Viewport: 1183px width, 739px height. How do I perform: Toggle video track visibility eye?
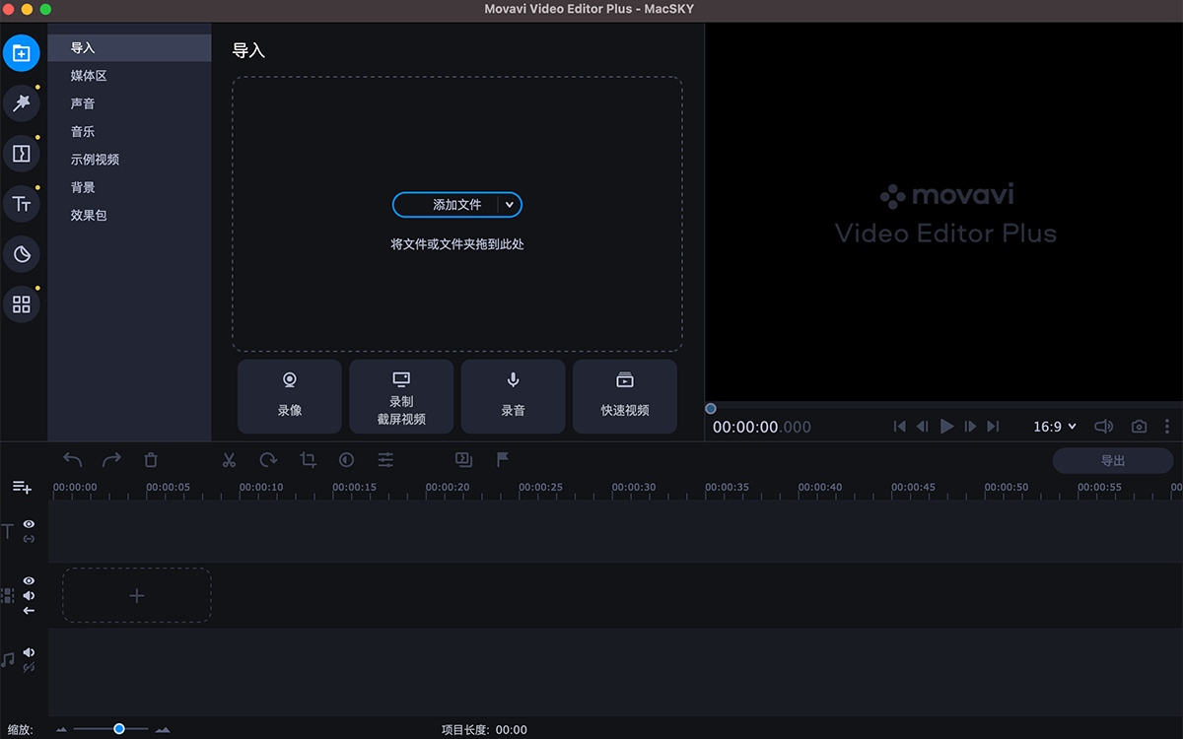coord(29,581)
